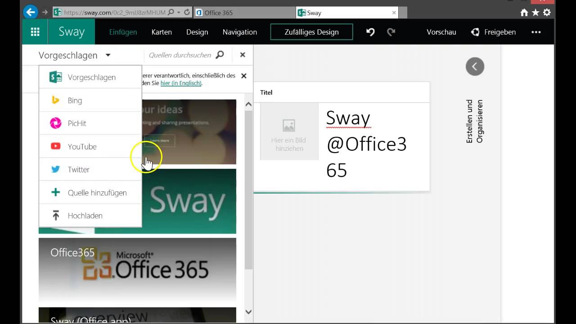Go back with the browser back button
Image resolution: width=576 pixels, height=324 pixels.
(31, 12)
